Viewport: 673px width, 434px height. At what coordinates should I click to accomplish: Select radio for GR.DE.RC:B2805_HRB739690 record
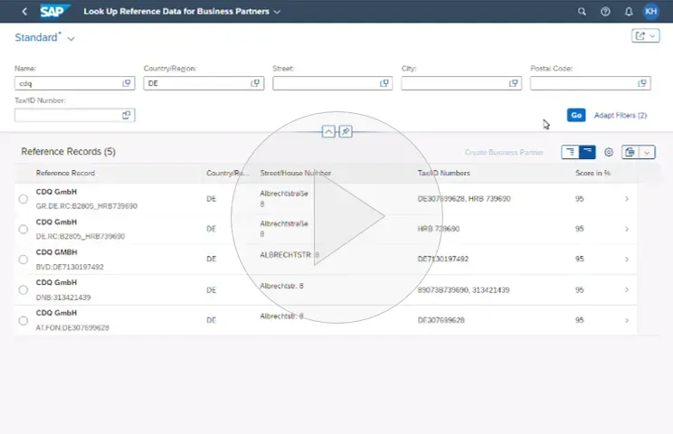pyautogui.click(x=24, y=199)
